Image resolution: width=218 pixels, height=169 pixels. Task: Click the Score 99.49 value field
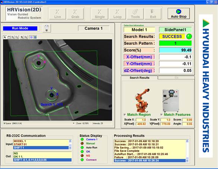(x=176, y=50)
